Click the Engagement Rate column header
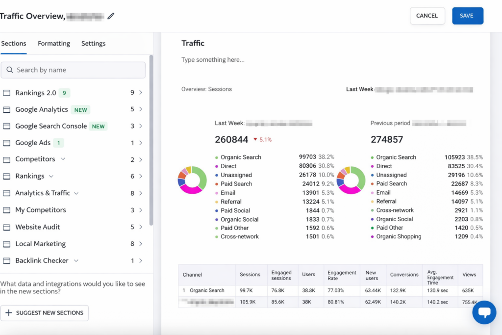Image resolution: width=502 pixels, height=335 pixels. 342,275
